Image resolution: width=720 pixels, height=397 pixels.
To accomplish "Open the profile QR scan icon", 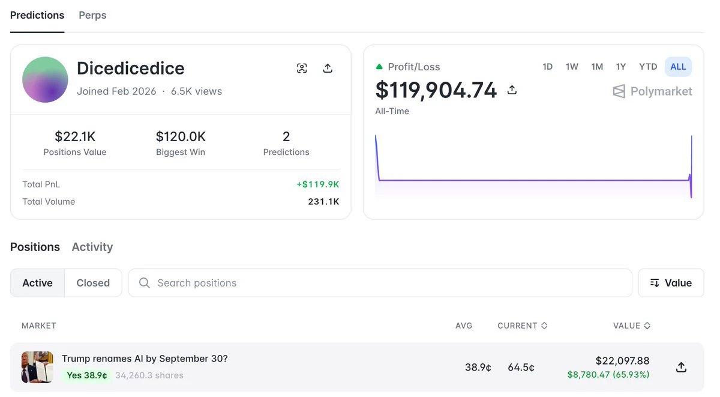I will [x=302, y=68].
